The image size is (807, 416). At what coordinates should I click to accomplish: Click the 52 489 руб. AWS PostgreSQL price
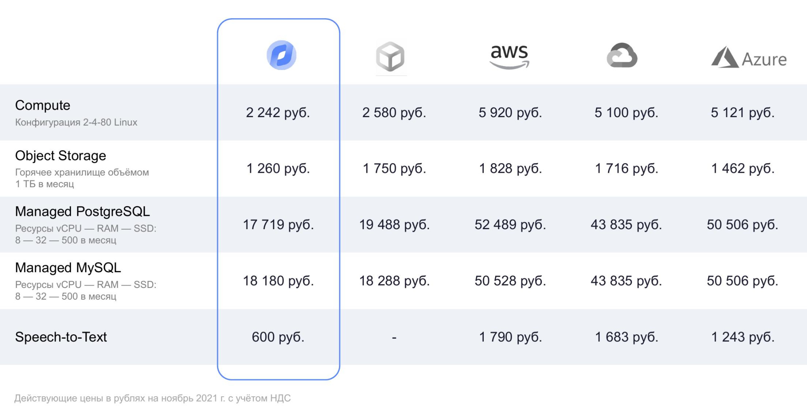coord(510,224)
